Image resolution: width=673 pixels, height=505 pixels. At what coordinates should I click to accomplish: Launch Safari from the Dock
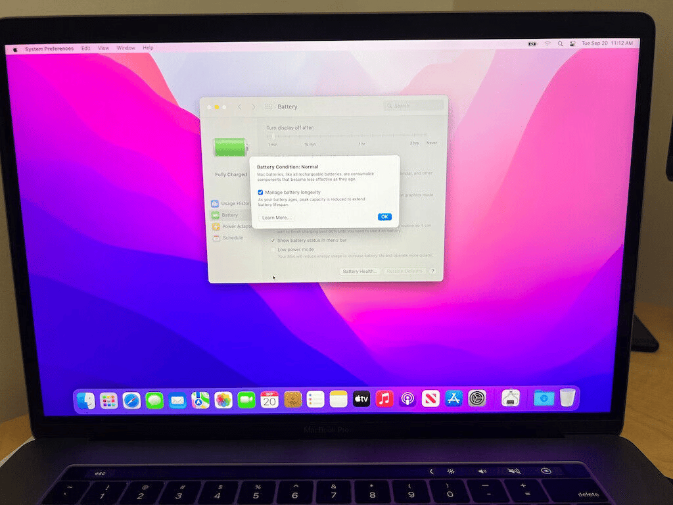click(x=131, y=400)
